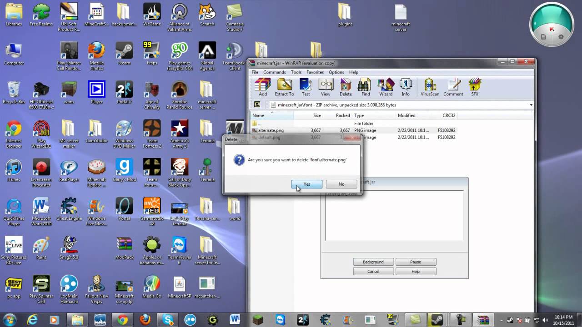This screenshot has height=327, width=582.
Task: Open the Recycle Bin desktop icon
Action: coord(14,93)
